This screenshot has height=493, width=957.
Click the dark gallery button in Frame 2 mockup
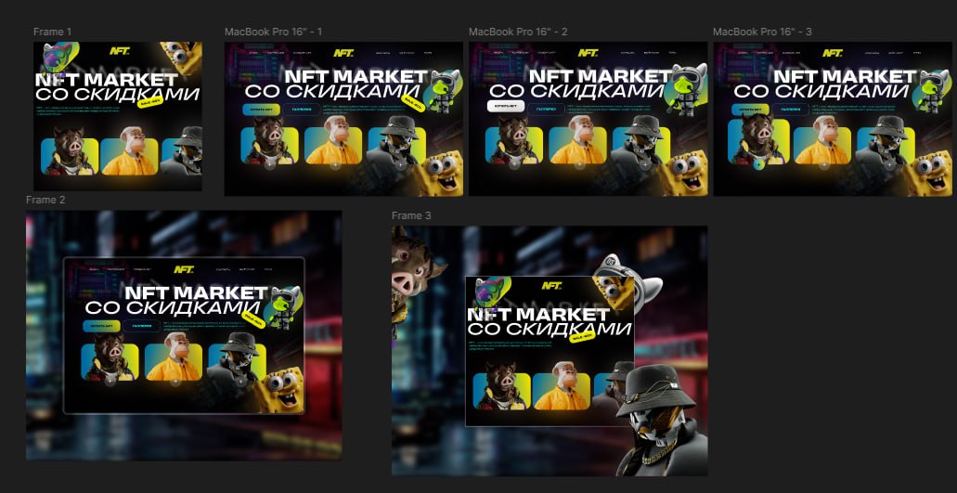tap(142, 326)
